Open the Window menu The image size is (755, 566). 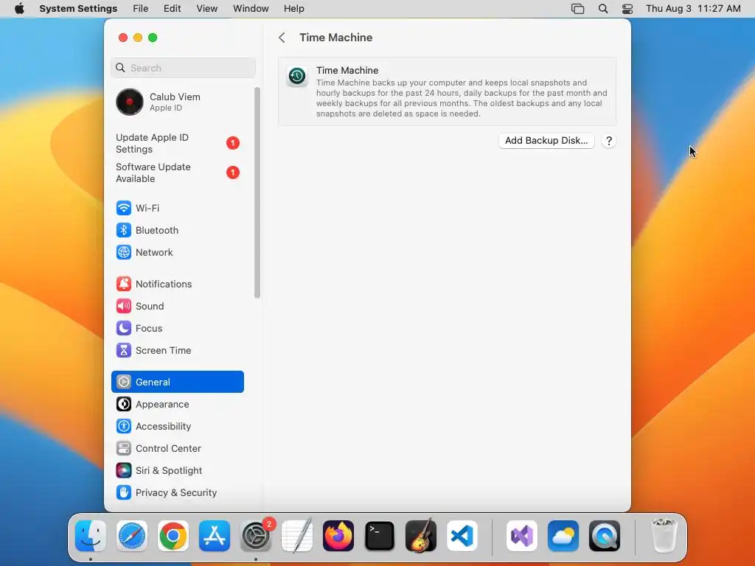tap(251, 9)
